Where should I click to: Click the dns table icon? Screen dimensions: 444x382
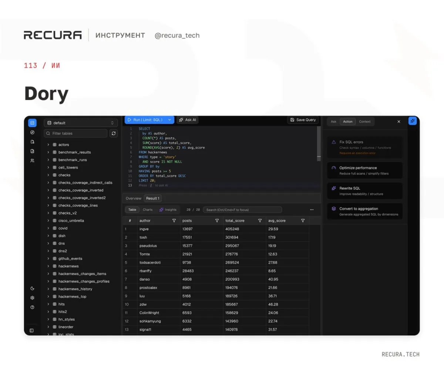[x=55, y=243]
